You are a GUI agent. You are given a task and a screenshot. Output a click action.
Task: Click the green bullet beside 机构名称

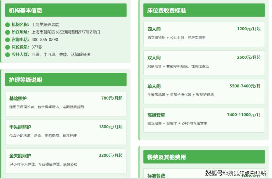[7, 25]
